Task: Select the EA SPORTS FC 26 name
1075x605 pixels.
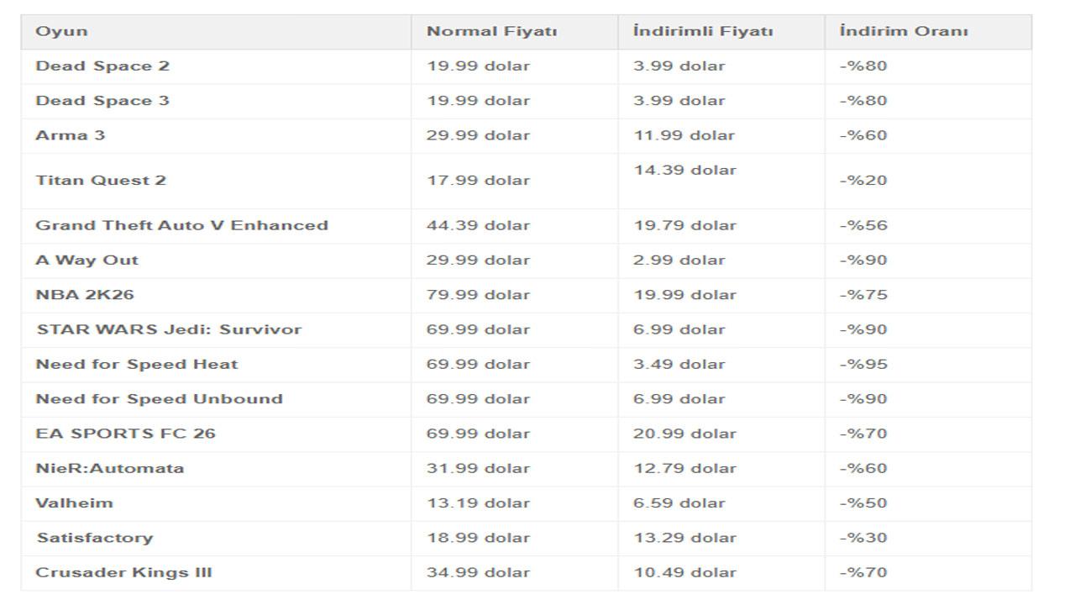Action: [125, 434]
